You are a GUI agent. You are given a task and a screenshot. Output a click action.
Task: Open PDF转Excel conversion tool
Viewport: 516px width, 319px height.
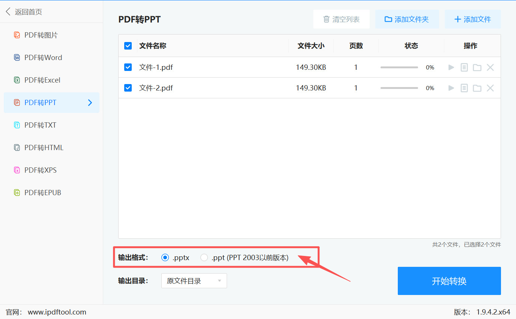click(x=42, y=80)
